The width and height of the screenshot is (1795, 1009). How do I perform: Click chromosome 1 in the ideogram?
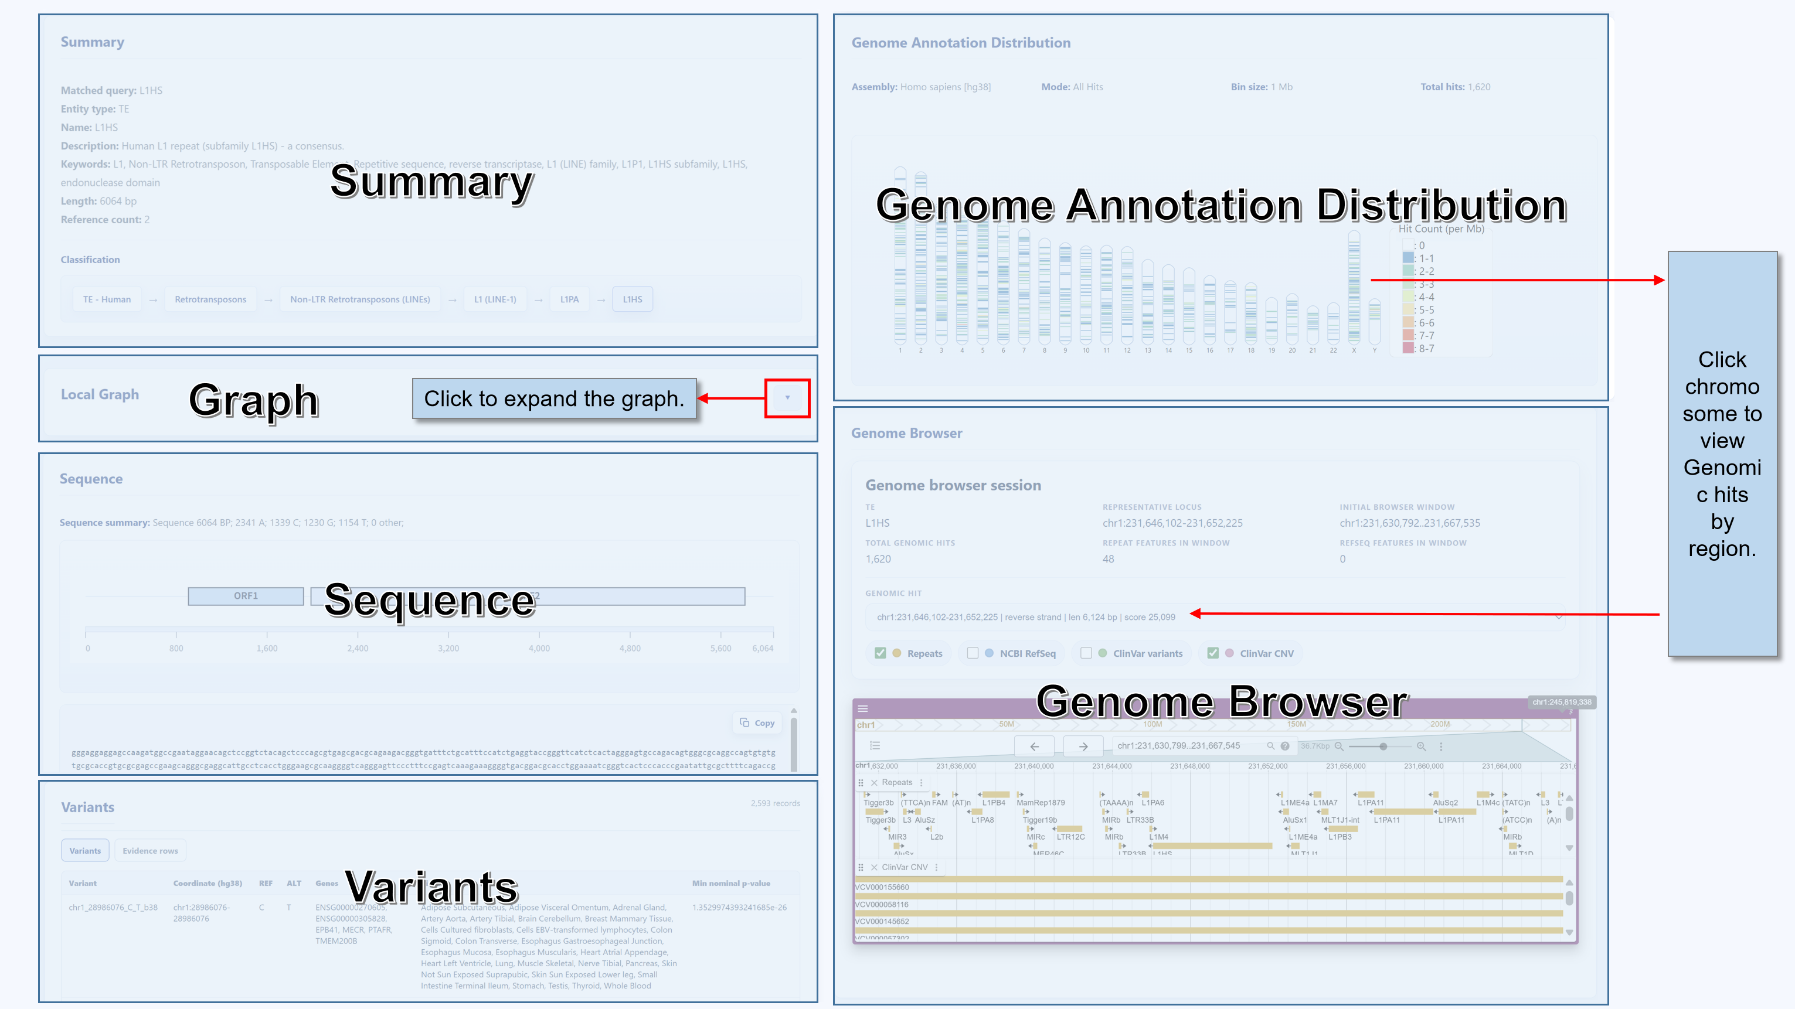click(900, 255)
